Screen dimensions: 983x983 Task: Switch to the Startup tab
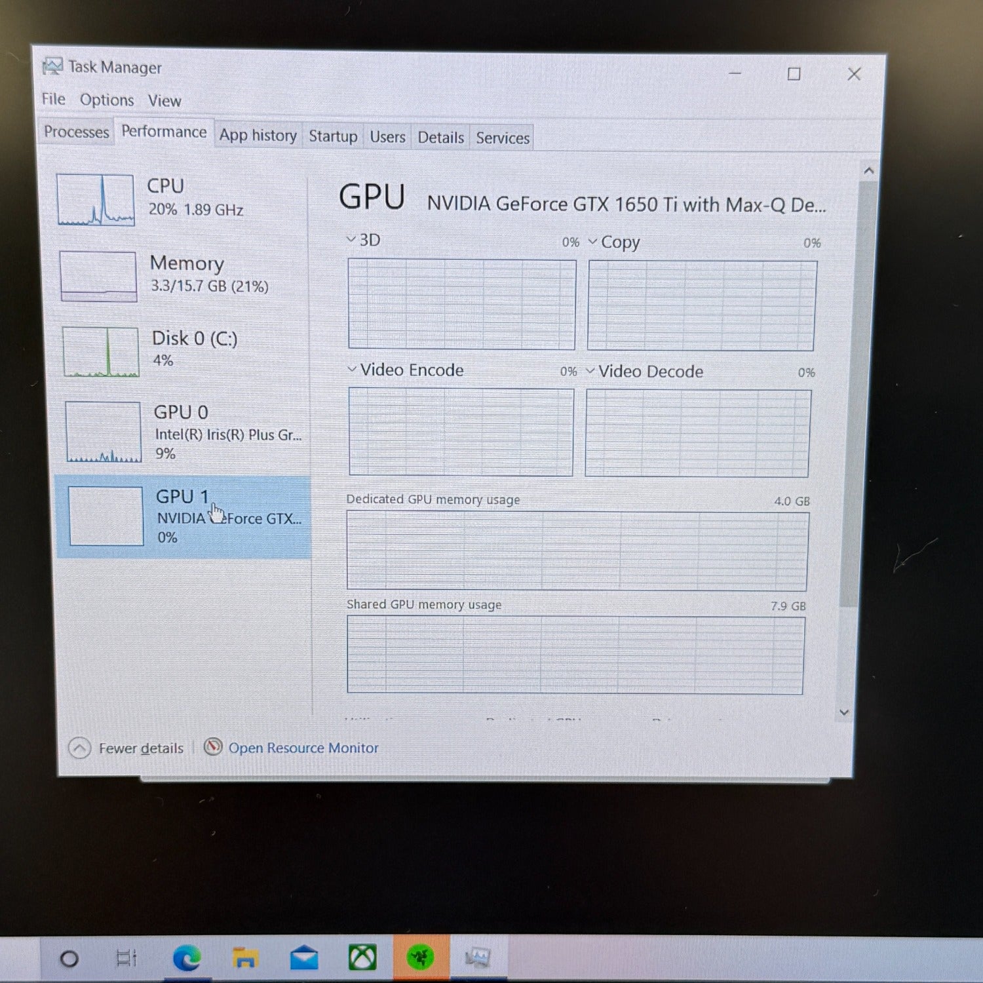[x=333, y=136]
